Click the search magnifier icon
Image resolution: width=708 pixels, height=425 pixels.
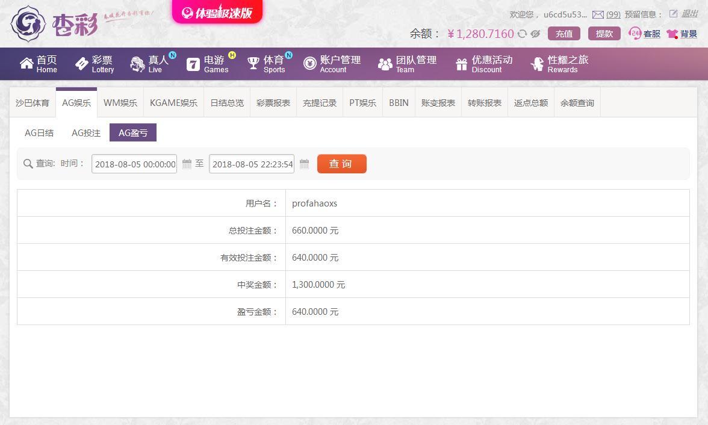pyautogui.click(x=28, y=164)
